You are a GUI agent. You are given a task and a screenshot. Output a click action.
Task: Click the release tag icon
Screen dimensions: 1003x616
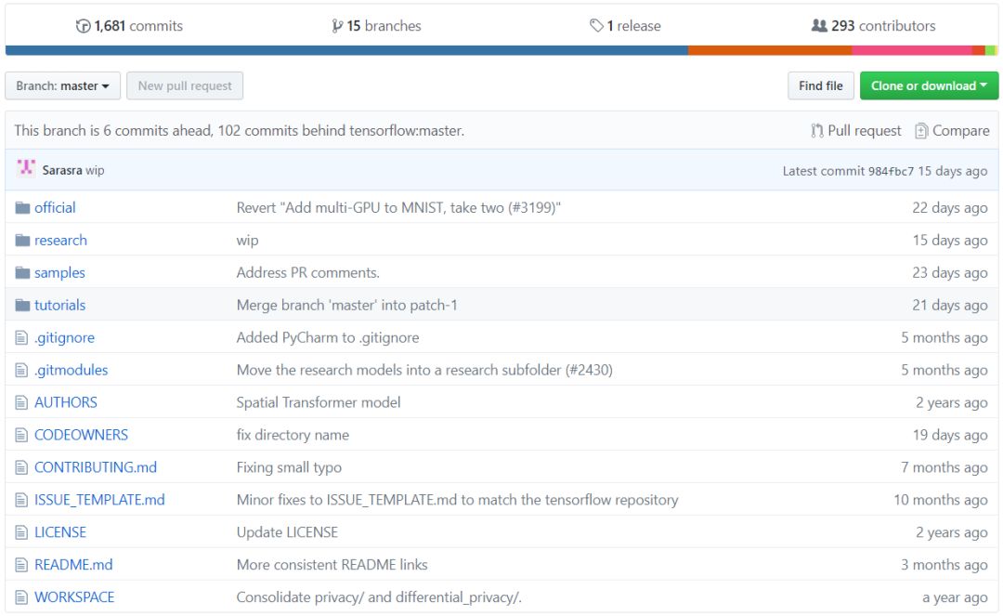tap(596, 26)
